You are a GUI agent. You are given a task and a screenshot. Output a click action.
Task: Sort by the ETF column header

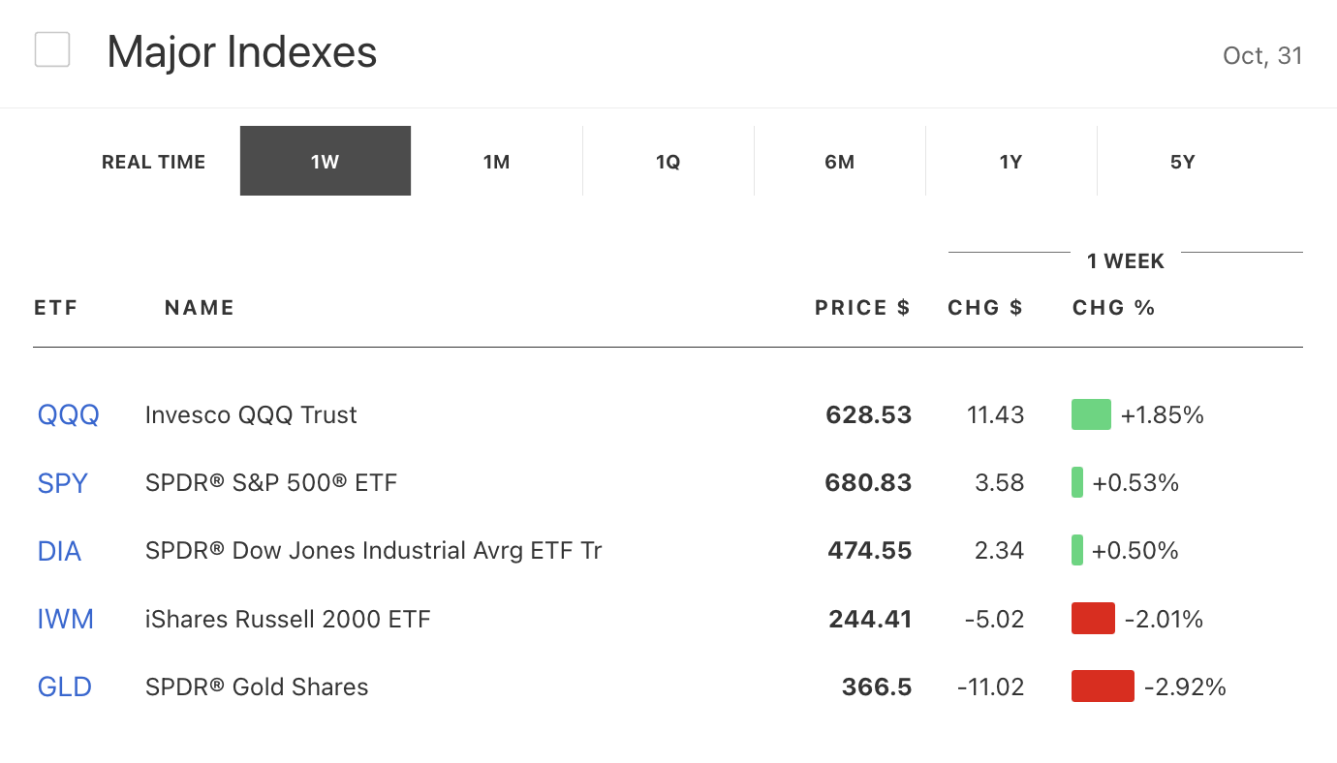tap(55, 308)
